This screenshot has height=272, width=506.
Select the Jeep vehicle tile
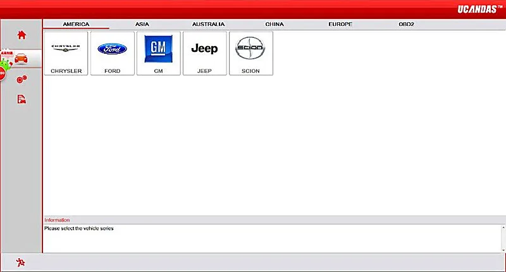pos(204,53)
